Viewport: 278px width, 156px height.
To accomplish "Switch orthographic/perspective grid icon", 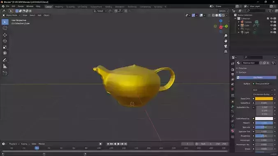I will pyautogui.click(x=225, y=51).
